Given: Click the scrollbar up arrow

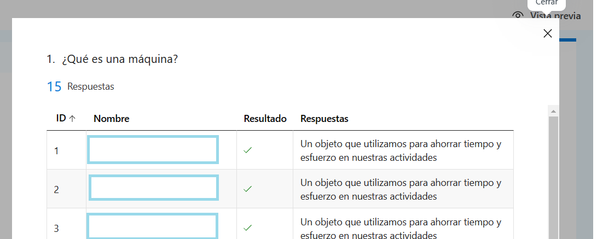Looking at the screenshot, I should click(553, 112).
